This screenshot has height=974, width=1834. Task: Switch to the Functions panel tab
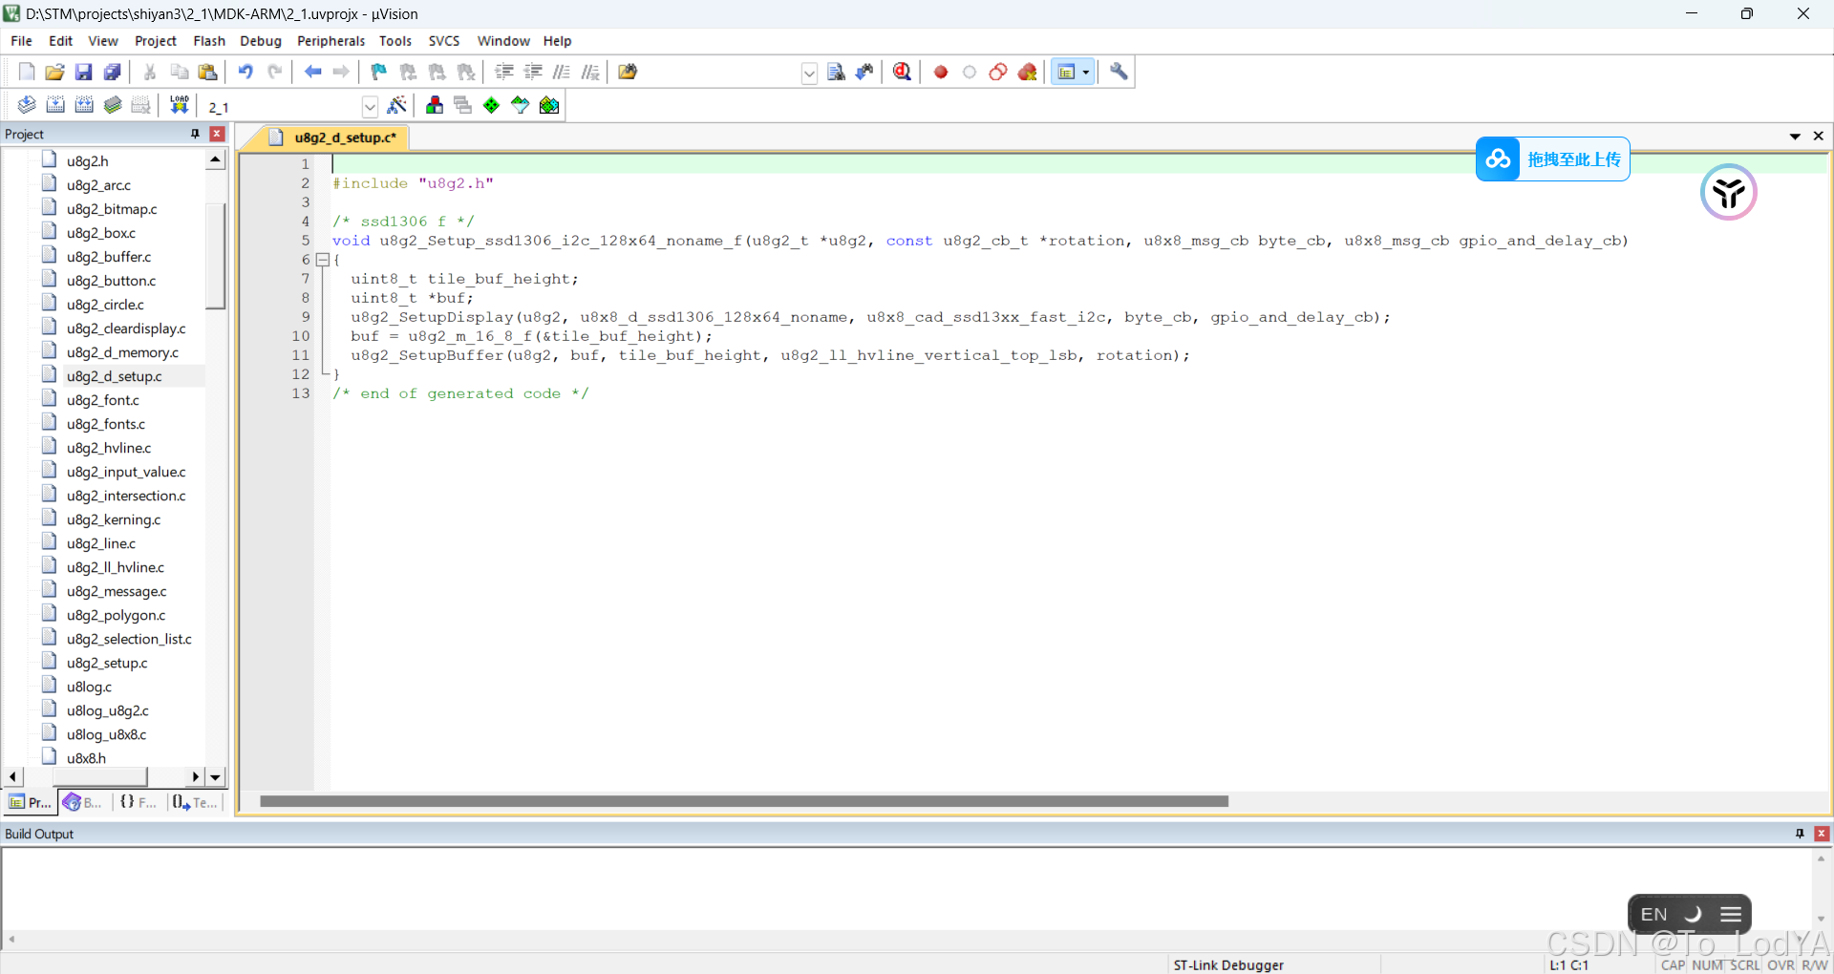pyautogui.click(x=138, y=802)
